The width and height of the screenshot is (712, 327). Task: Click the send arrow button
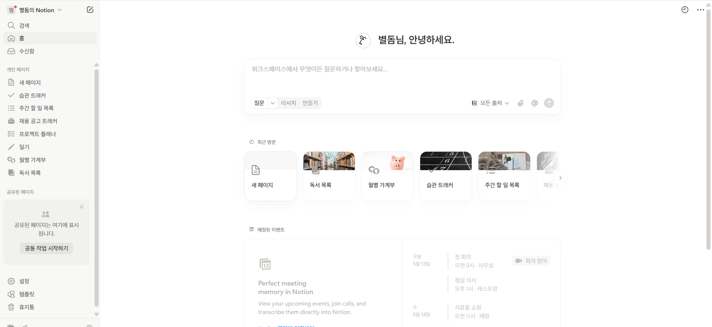(549, 103)
